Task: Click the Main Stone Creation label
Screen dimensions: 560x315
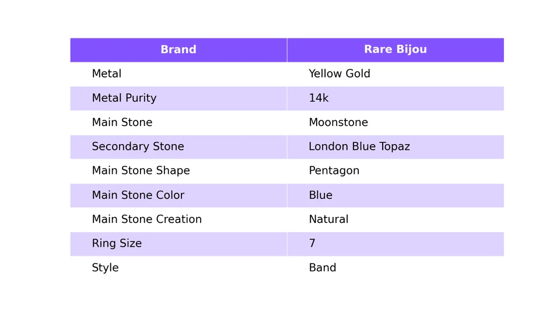Action: coord(147,219)
